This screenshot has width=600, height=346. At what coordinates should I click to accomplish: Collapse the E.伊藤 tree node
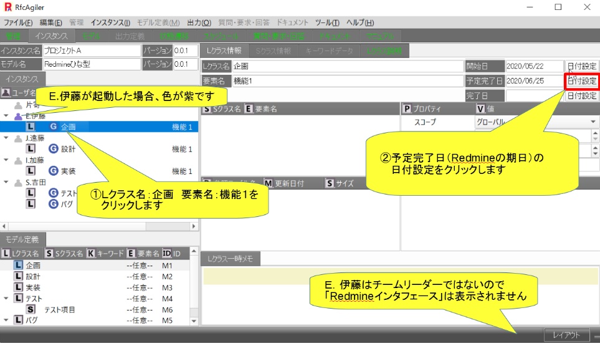pos(6,116)
